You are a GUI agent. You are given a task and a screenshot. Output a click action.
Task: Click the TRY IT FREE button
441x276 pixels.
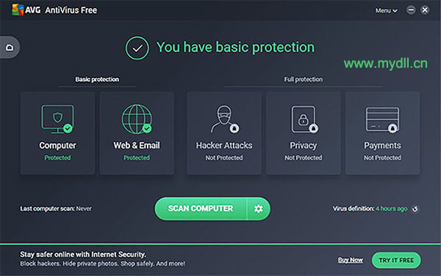[396, 261]
